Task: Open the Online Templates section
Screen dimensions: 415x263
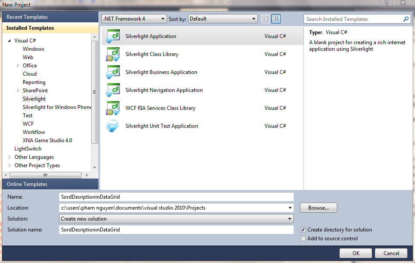Action: [27, 184]
